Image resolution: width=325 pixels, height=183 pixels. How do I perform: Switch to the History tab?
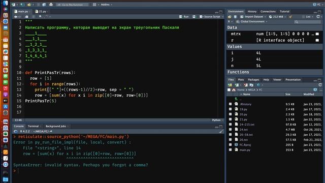(x=252, y=11)
